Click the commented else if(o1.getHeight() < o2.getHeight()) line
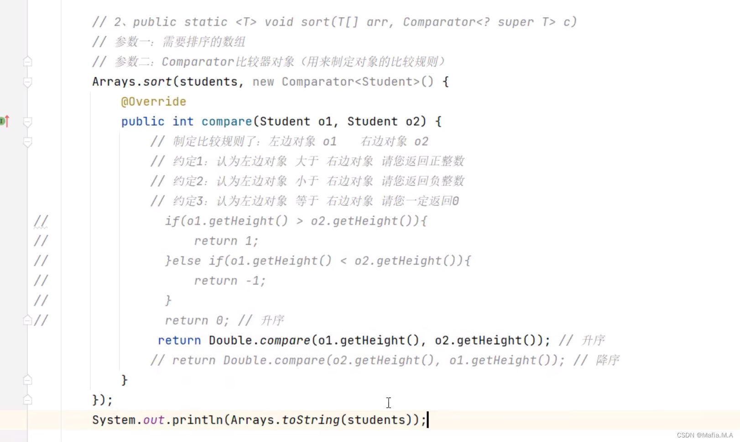This screenshot has width=740, height=442. 318,261
